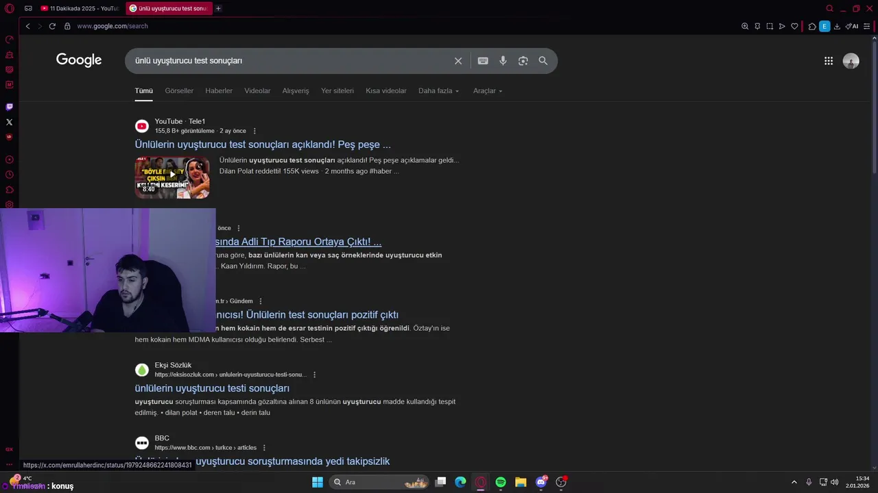Go back with the browser back arrow

coord(27,26)
